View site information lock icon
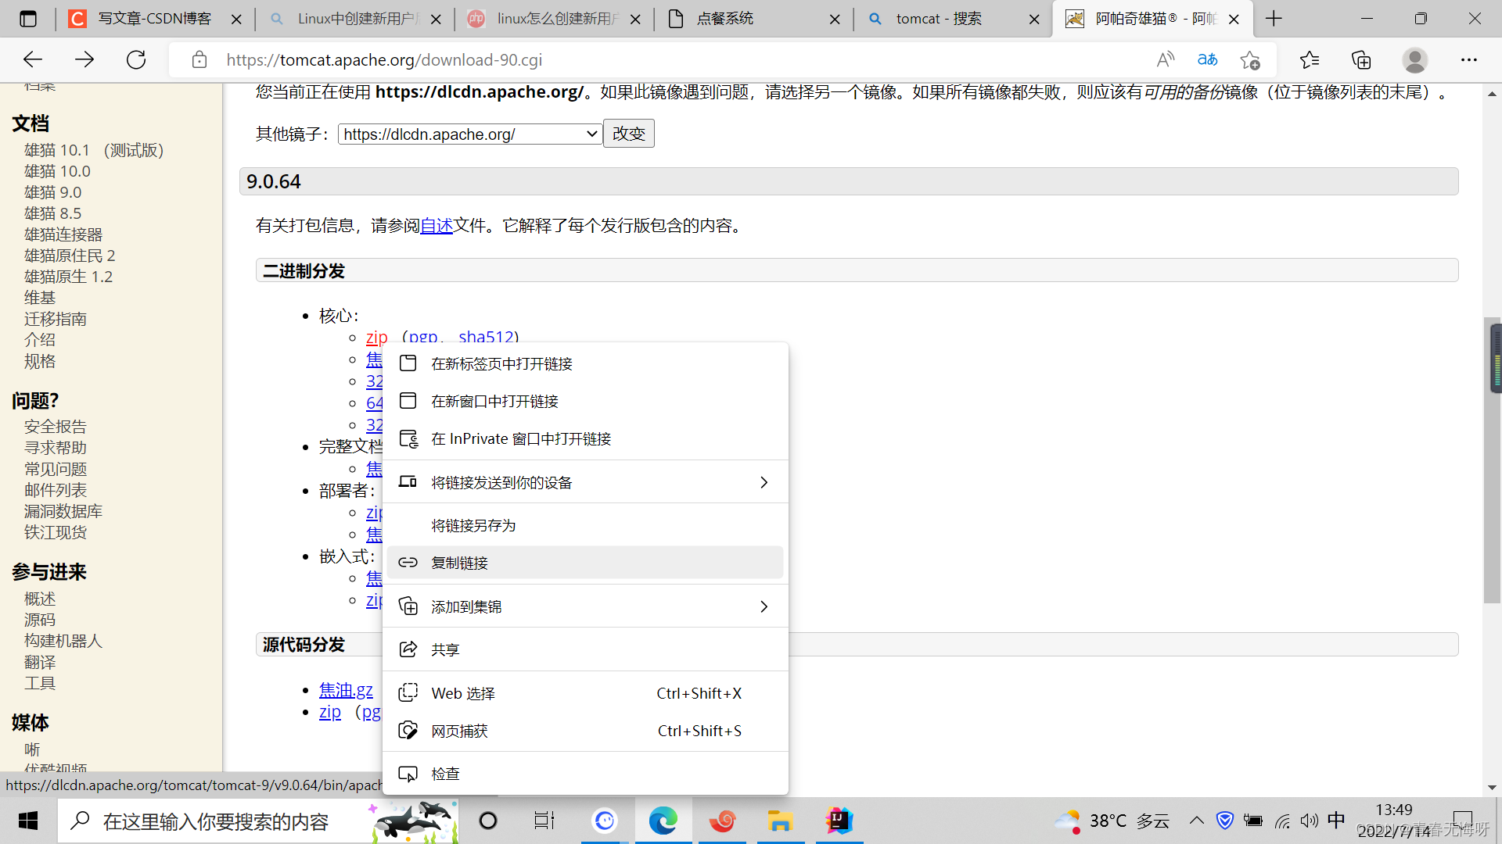The height and width of the screenshot is (844, 1502). (199, 59)
